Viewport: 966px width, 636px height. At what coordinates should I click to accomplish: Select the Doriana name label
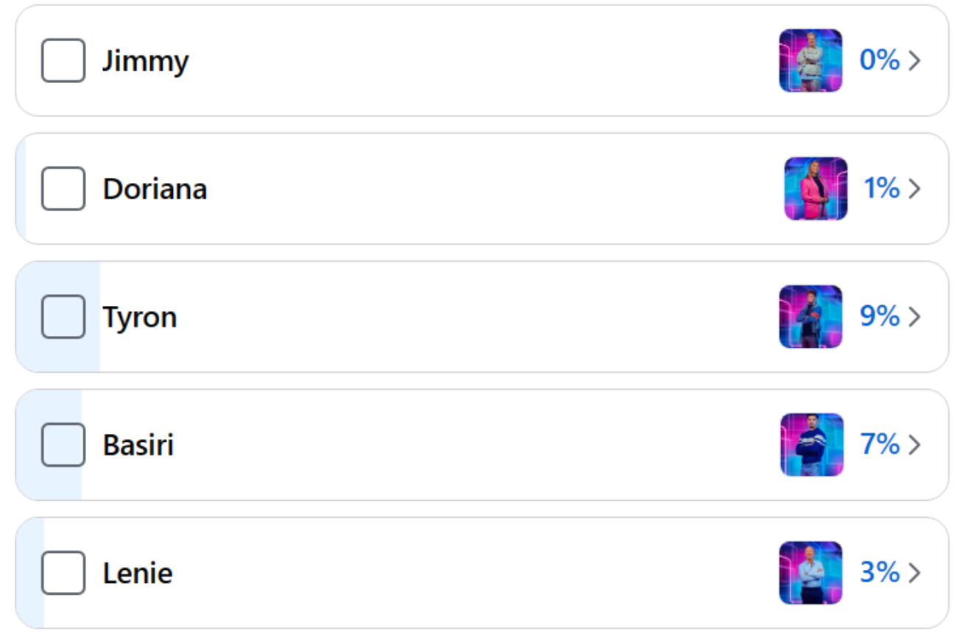point(155,189)
